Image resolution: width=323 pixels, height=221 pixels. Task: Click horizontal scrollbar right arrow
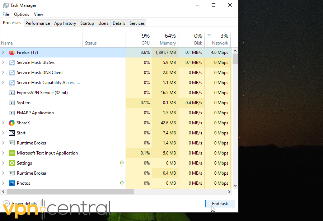click(229, 192)
